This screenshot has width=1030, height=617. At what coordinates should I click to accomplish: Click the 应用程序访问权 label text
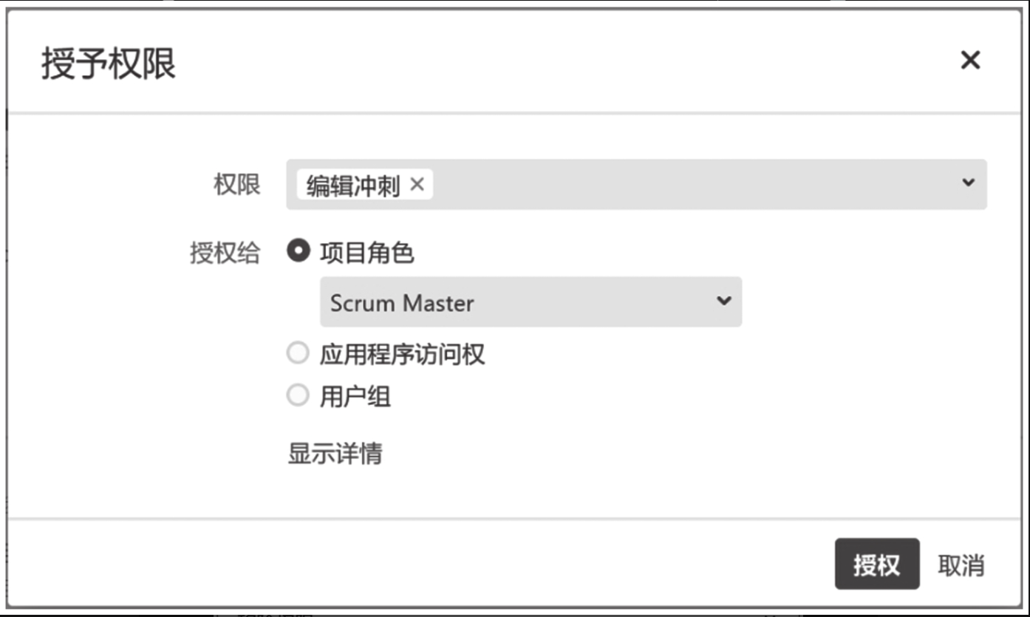click(x=402, y=355)
